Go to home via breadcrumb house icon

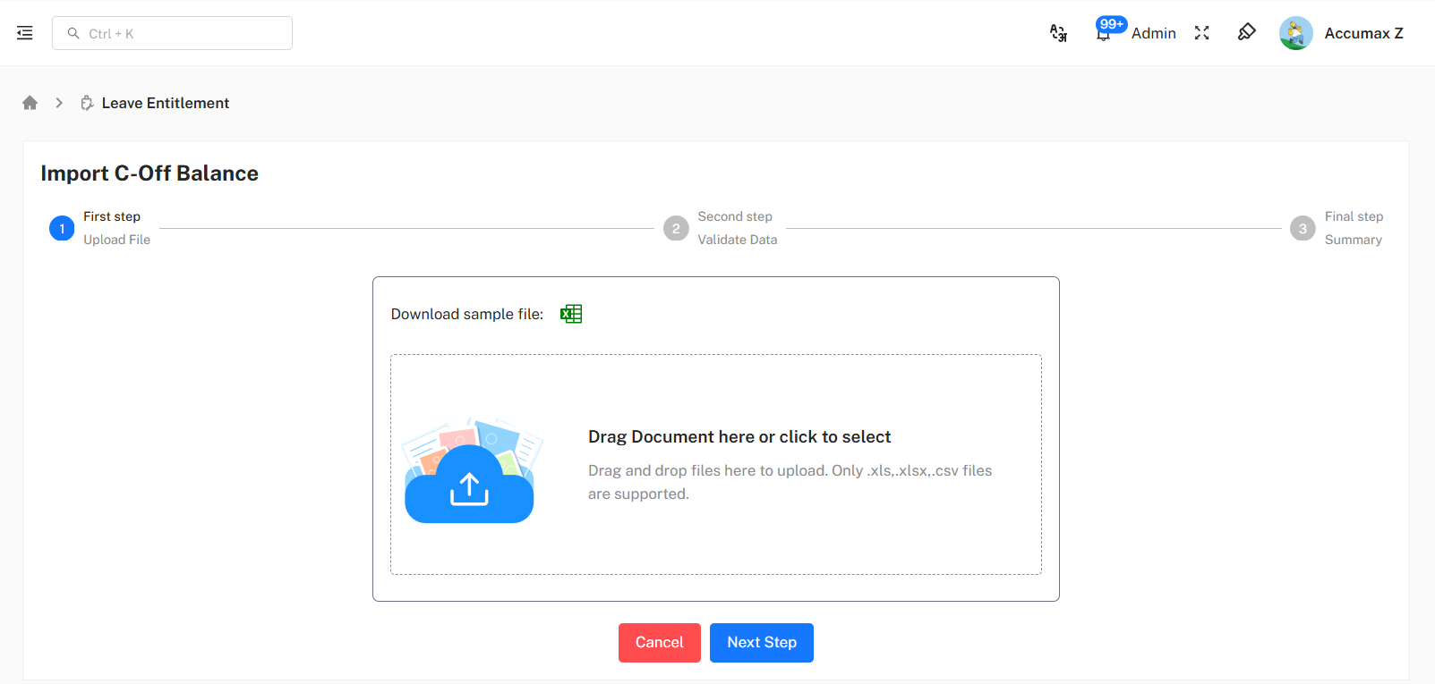pyautogui.click(x=30, y=103)
